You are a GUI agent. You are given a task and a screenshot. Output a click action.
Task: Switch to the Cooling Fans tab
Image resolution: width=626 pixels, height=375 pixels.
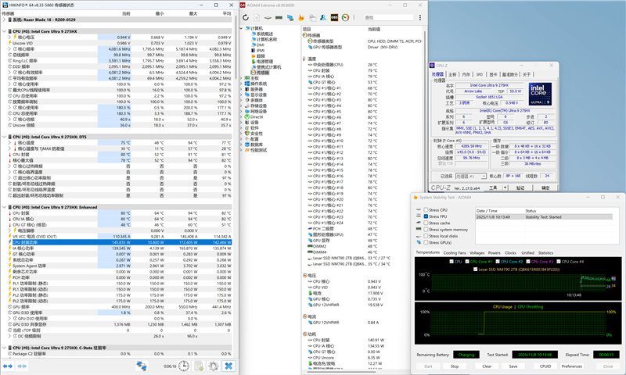click(x=455, y=252)
